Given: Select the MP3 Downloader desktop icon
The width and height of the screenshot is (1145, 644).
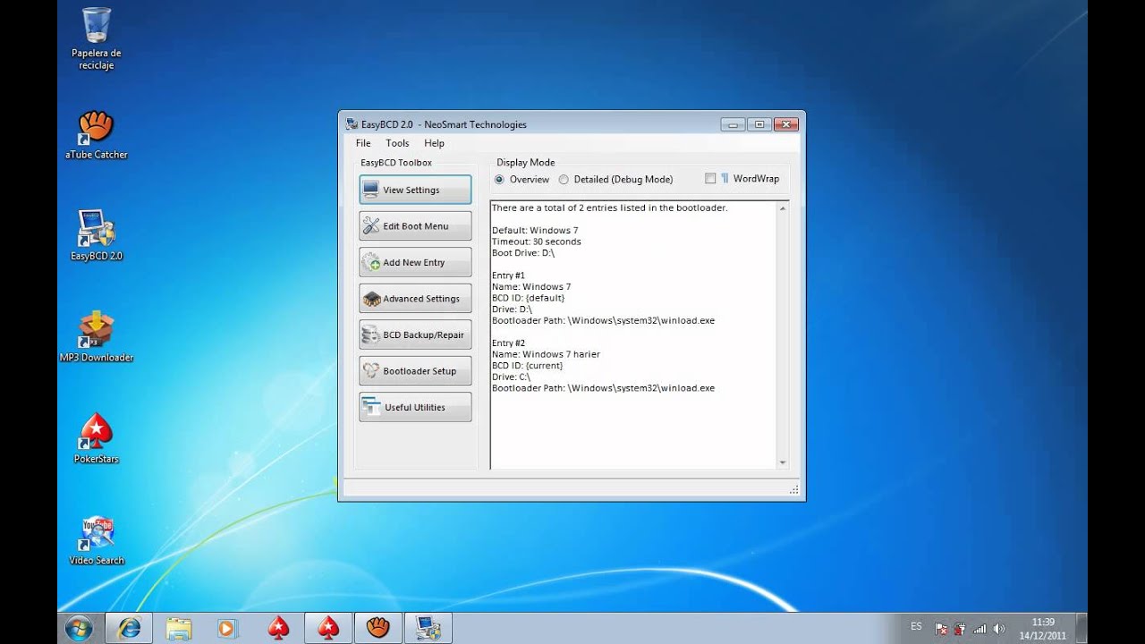Looking at the screenshot, I should 97,336.
